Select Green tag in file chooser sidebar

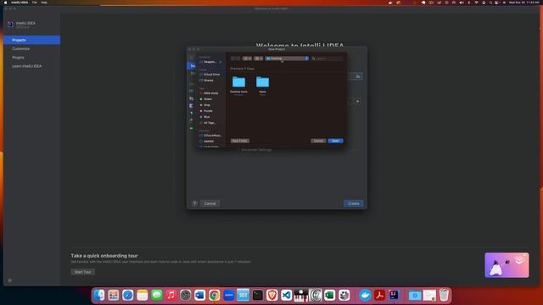pyautogui.click(x=207, y=99)
